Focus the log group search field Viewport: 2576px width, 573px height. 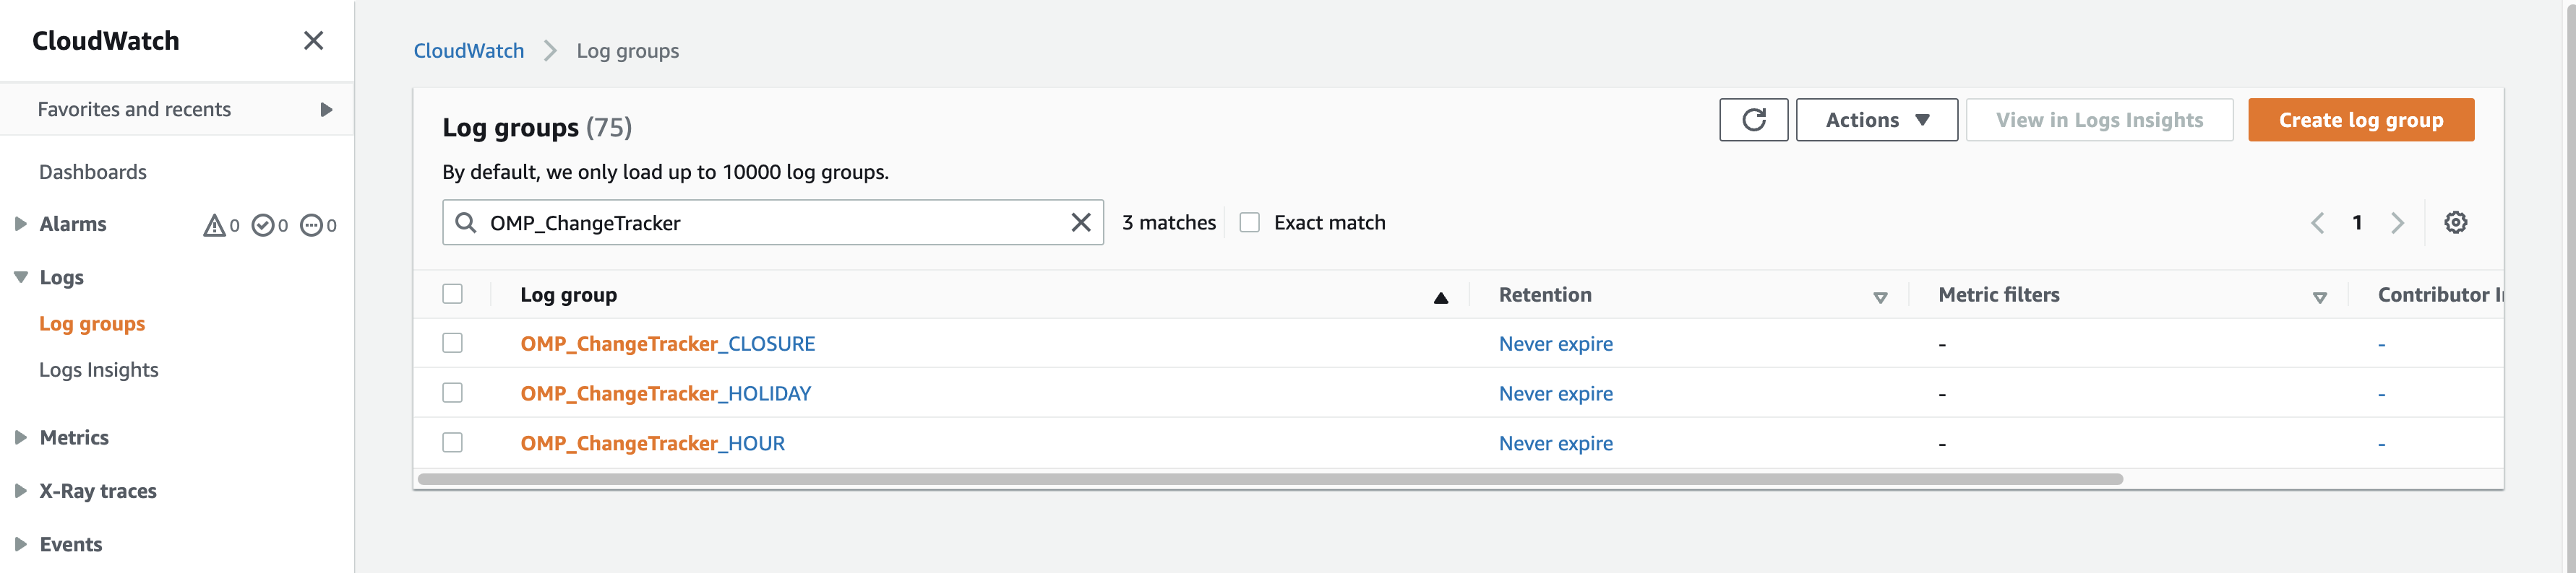point(773,222)
